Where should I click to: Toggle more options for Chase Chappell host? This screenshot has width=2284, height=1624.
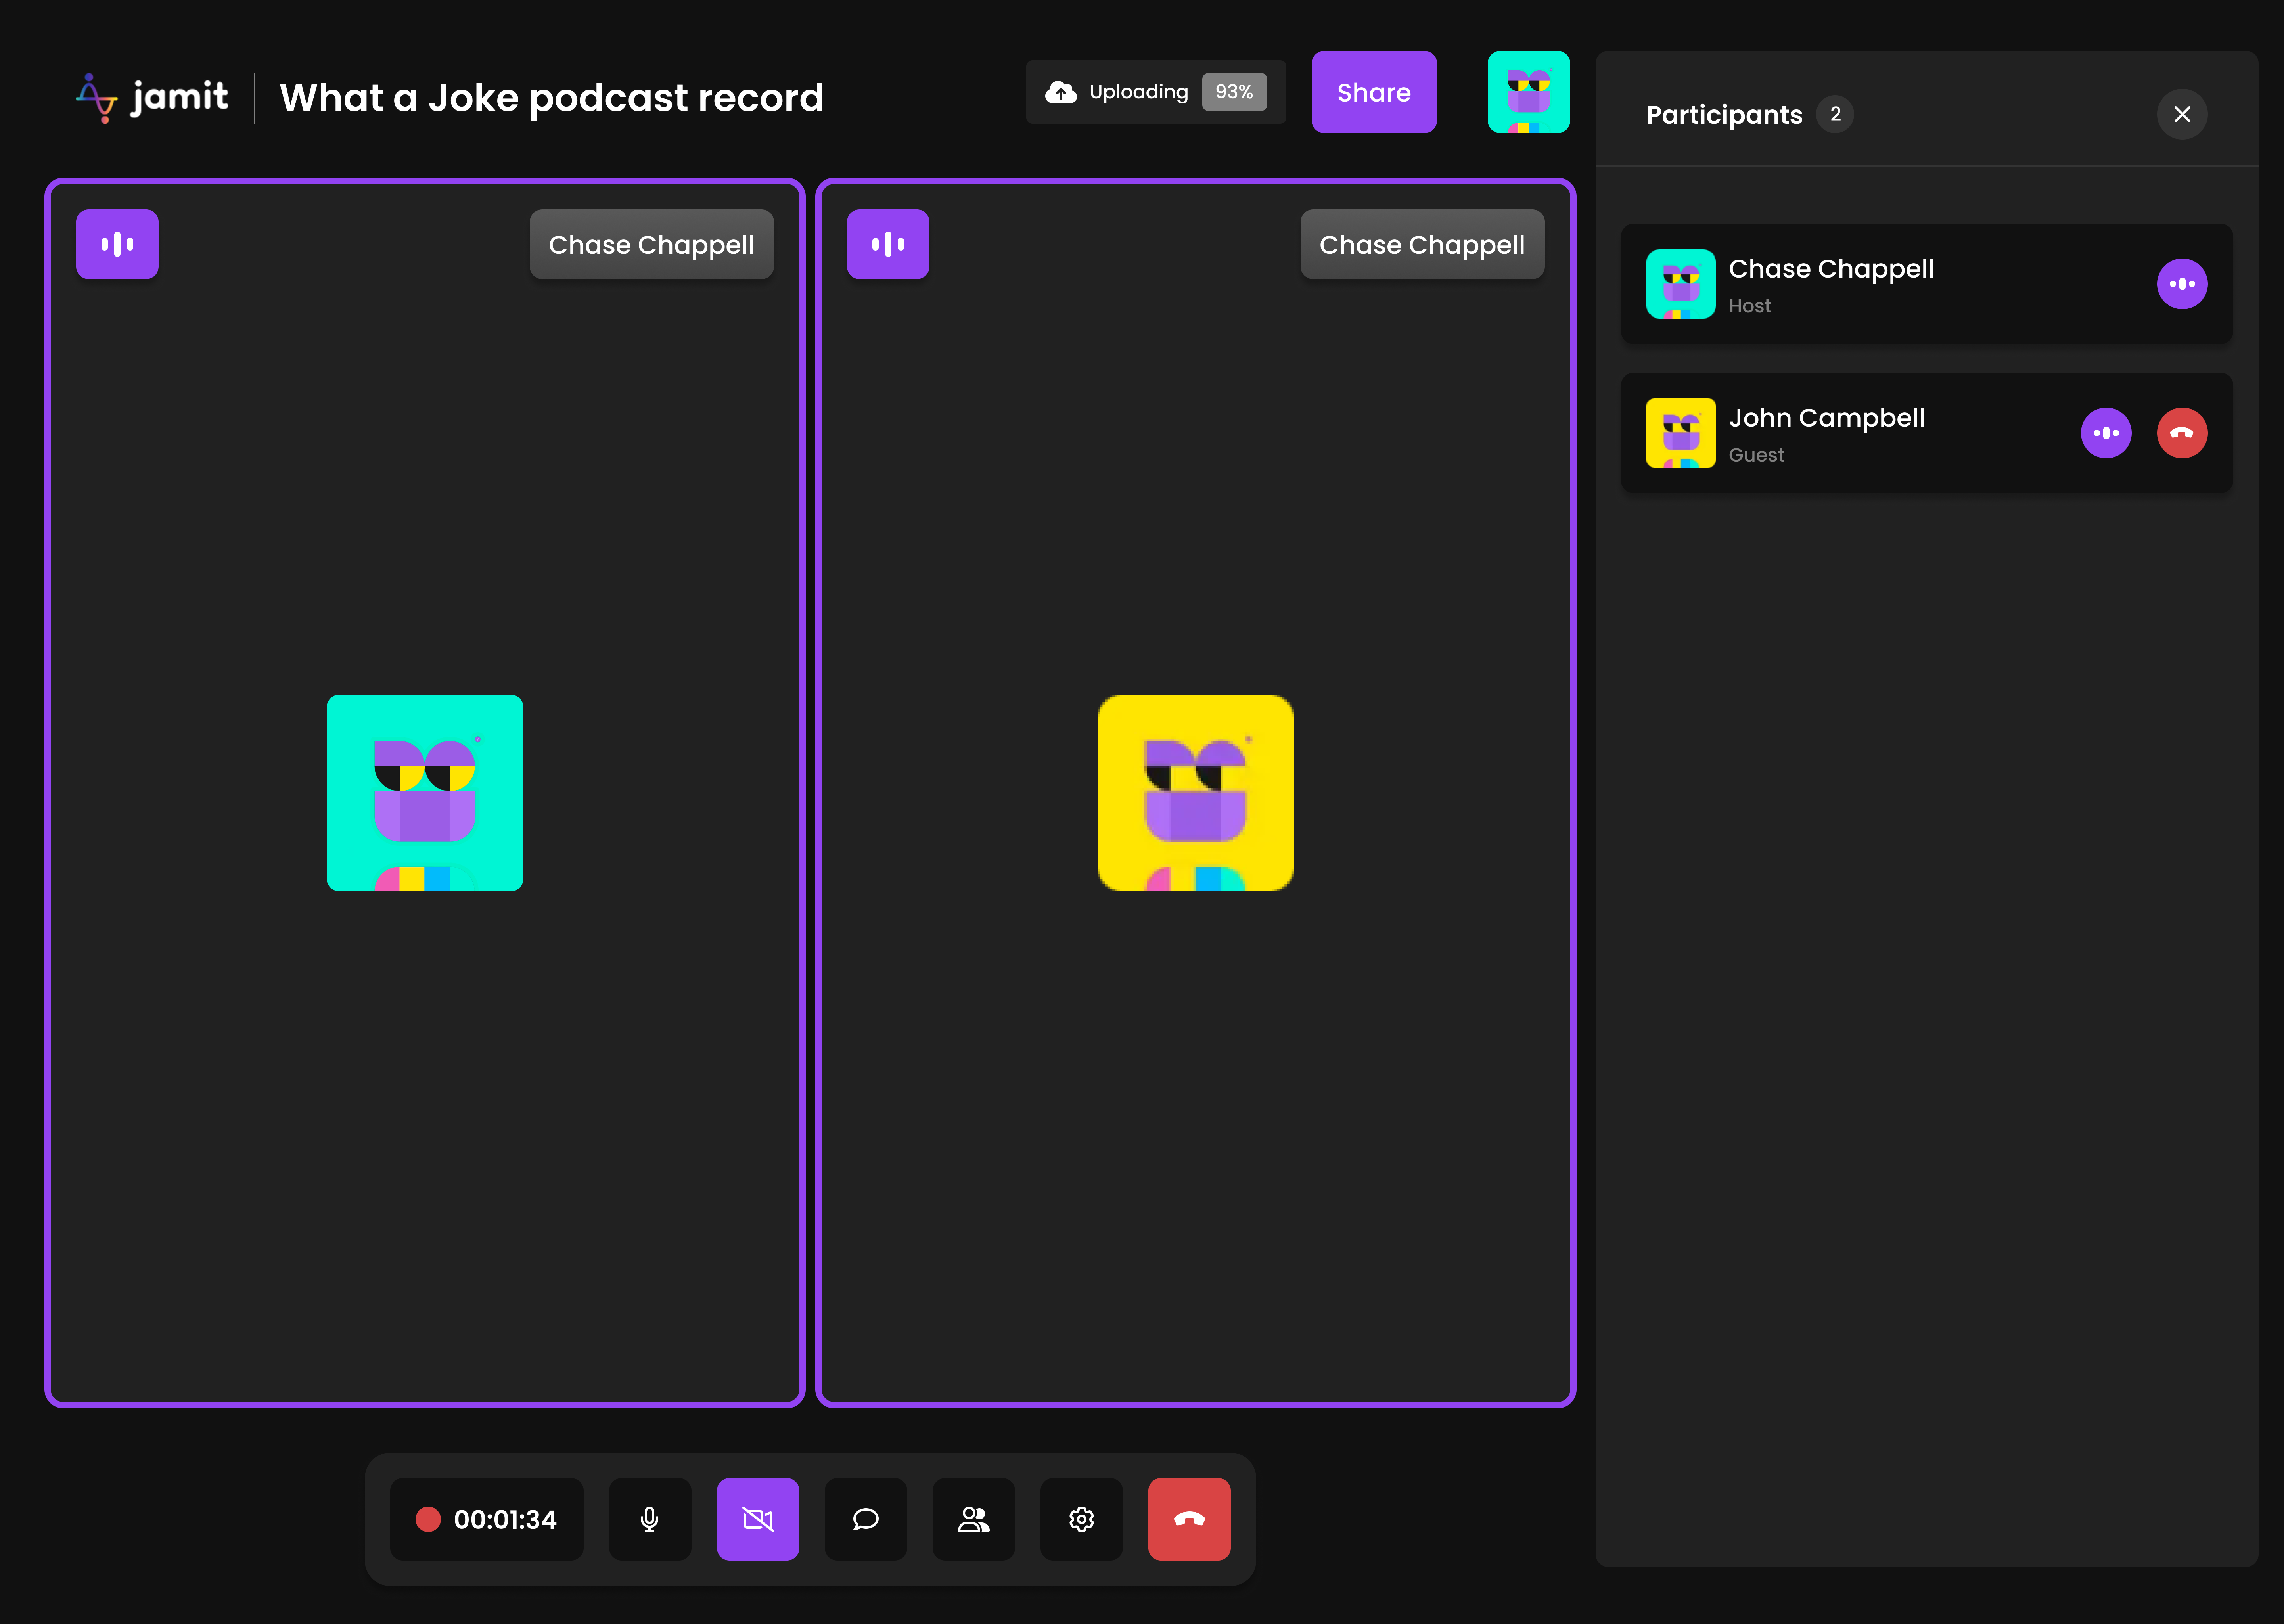(x=2183, y=284)
